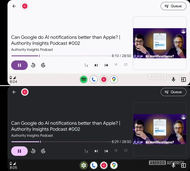Screen dimensions: 190x171
Task: Skip forward 30 seconds in dark-theme player
Action: tap(43, 151)
